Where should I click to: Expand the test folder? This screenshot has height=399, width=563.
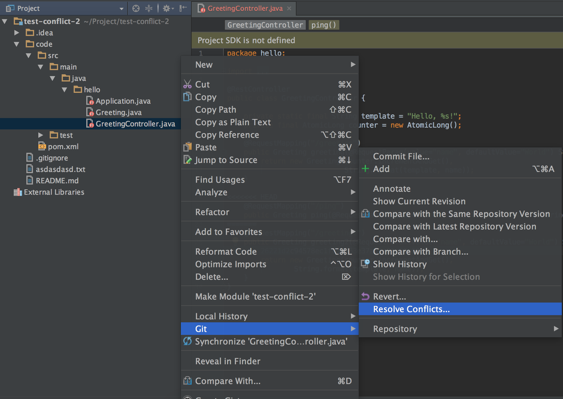tap(40, 135)
